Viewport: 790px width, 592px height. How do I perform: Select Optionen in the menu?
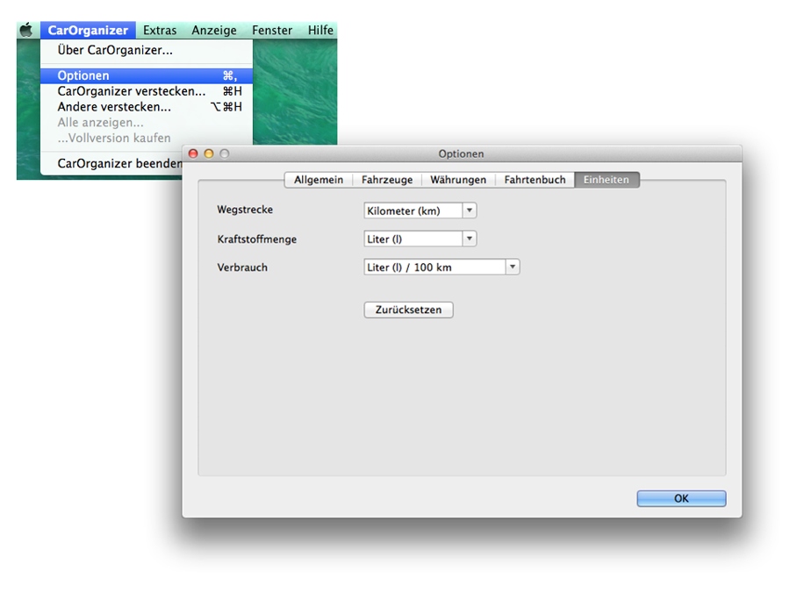pos(83,75)
